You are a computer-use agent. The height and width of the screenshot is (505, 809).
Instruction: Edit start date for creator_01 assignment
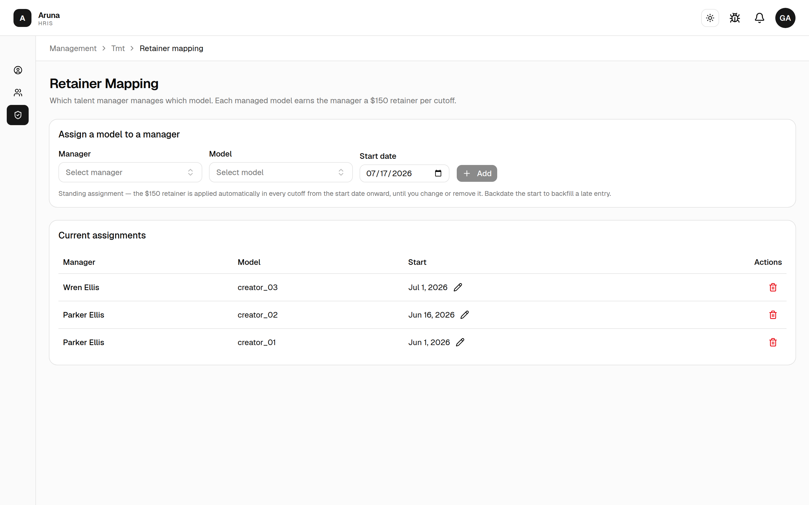pyautogui.click(x=460, y=342)
